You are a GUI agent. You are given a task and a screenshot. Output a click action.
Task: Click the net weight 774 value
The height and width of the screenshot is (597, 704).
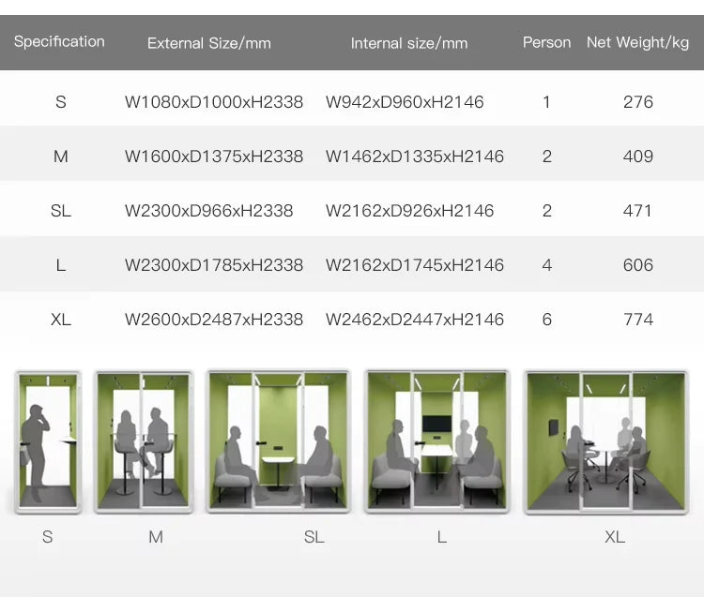click(x=638, y=320)
